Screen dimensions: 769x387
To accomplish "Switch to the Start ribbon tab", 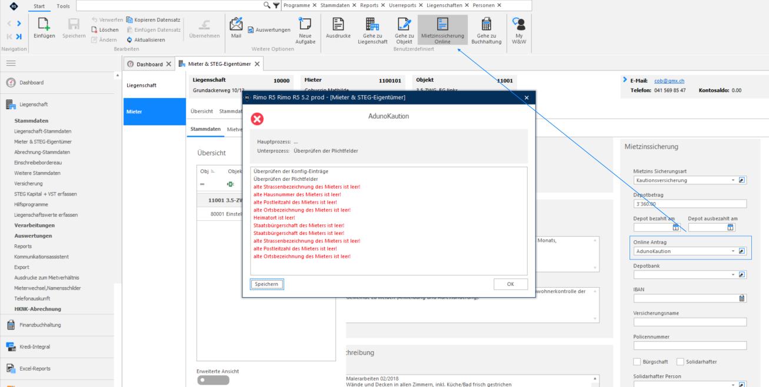I will (x=39, y=6).
